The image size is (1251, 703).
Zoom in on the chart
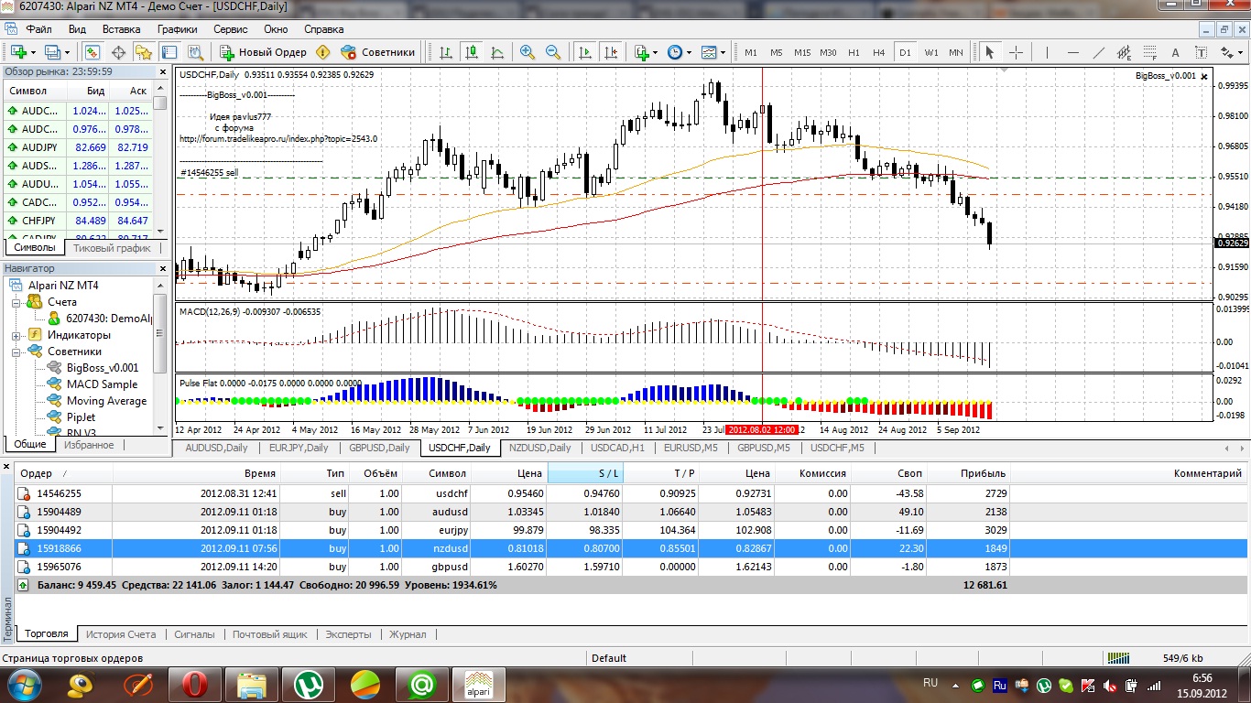coord(528,52)
